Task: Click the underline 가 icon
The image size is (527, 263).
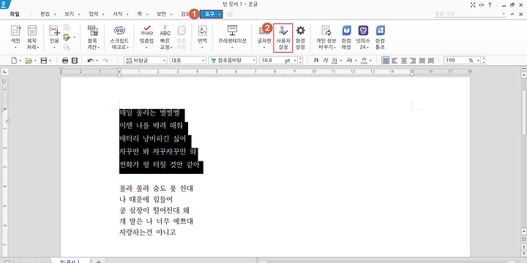Action: 334,61
